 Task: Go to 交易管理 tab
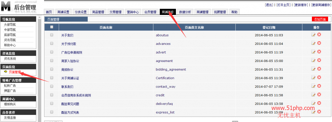[x=115, y=12]
